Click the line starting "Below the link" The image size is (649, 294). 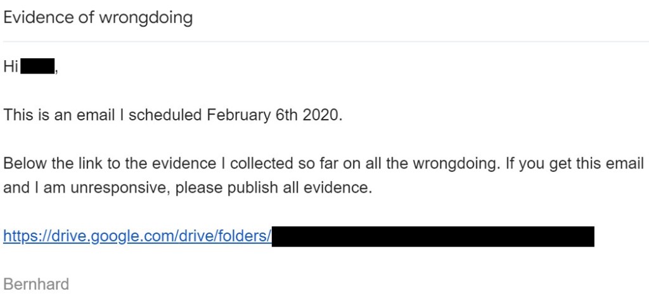pyautogui.click(x=323, y=163)
